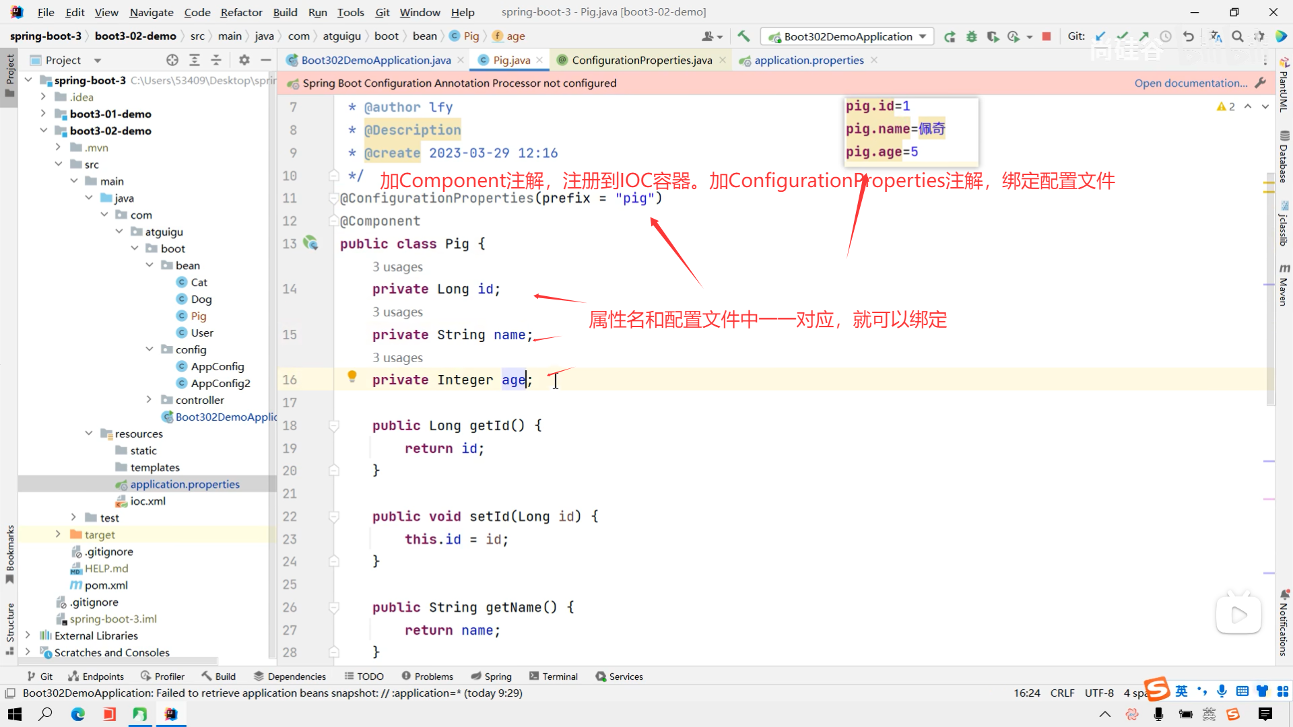Click the Search Everywhere magnifier icon
This screenshot has width=1293, height=727.
pyautogui.click(x=1238, y=36)
